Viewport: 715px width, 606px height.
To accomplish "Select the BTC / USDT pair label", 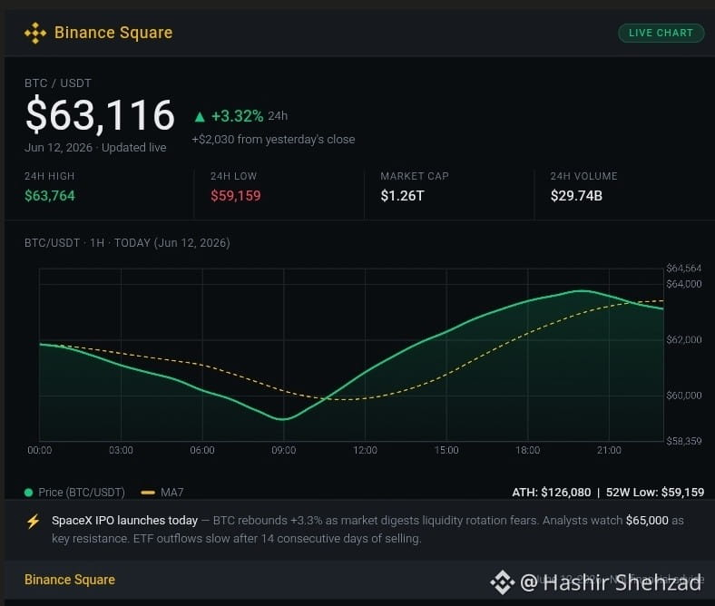I will click(x=58, y=83).
